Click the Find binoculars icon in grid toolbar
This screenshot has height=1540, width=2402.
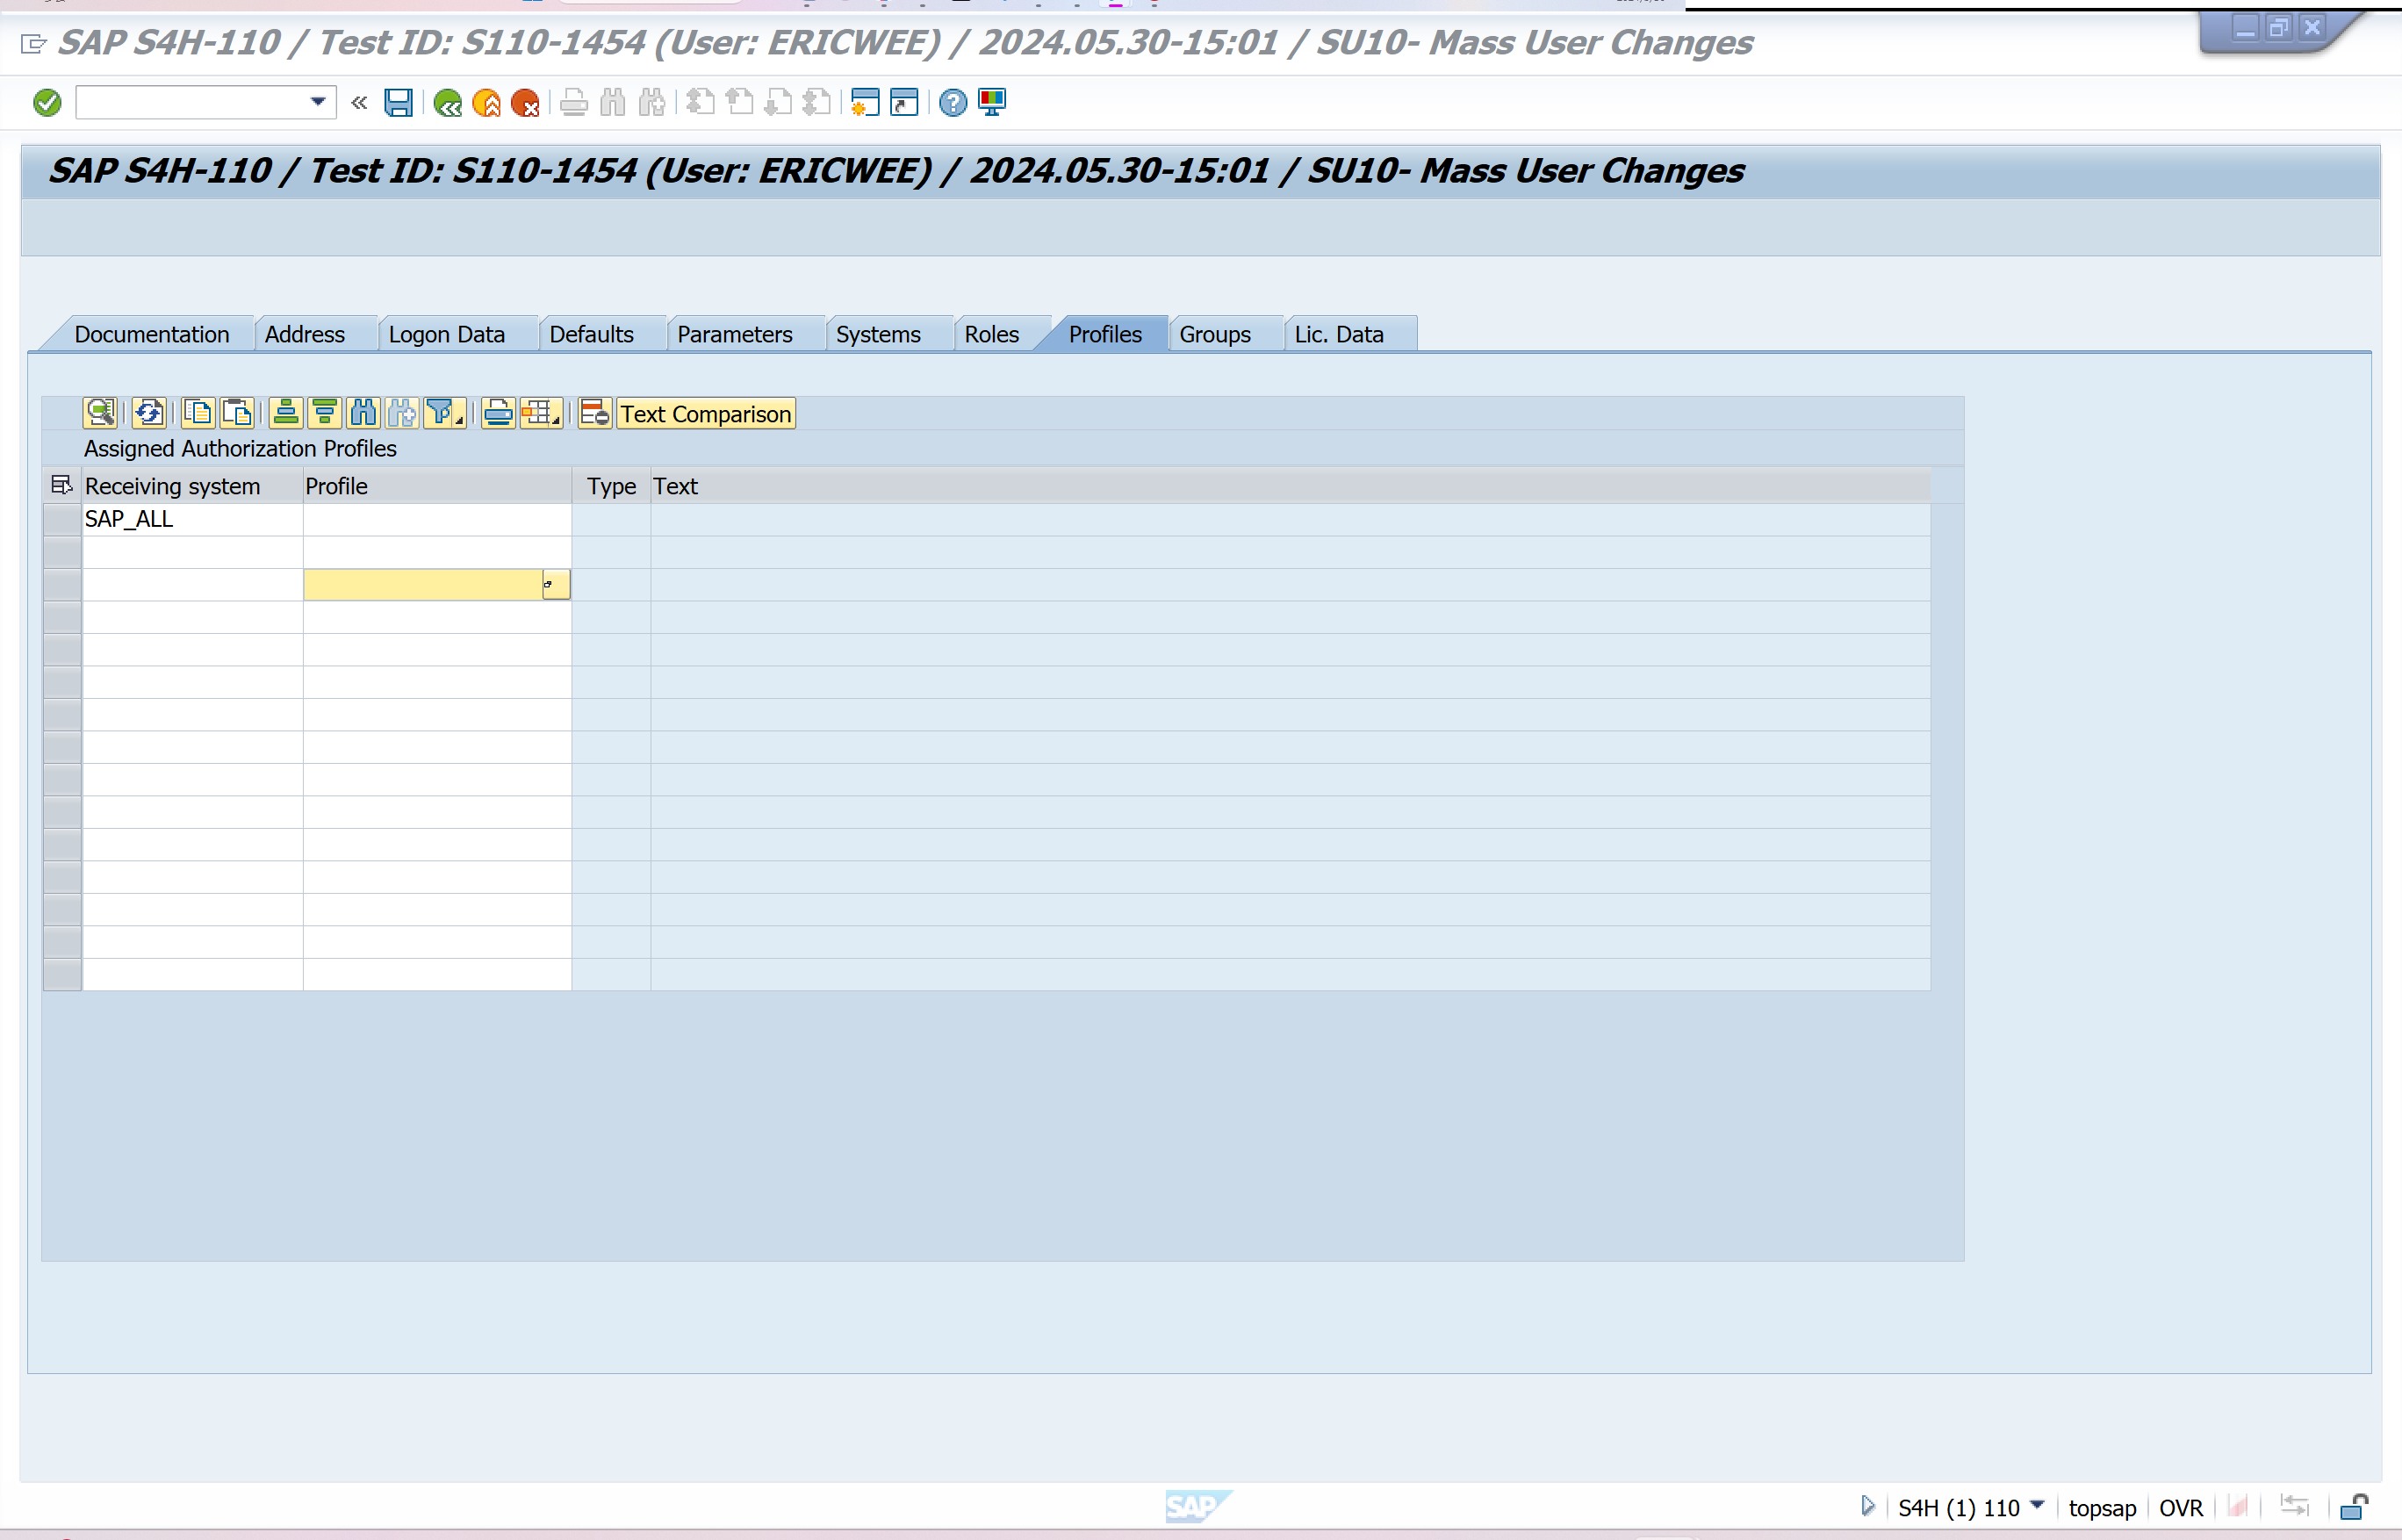coord(363,413)
